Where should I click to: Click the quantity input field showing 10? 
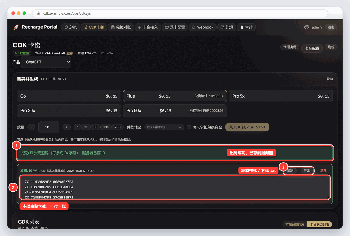(49, 127)
